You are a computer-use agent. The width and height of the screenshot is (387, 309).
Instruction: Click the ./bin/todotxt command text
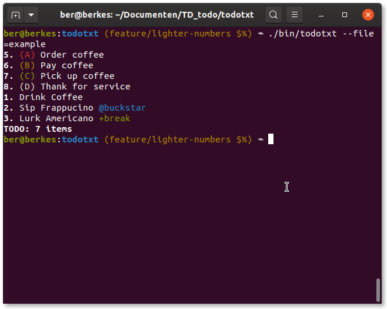point(302,34)
